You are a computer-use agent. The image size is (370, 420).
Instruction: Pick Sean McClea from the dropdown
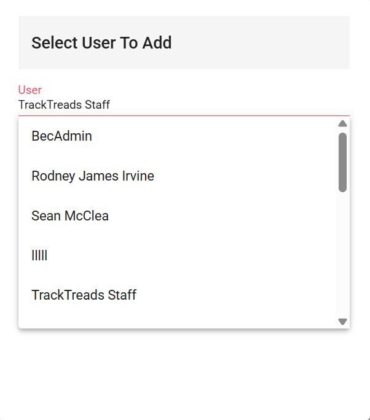(70, 216)
